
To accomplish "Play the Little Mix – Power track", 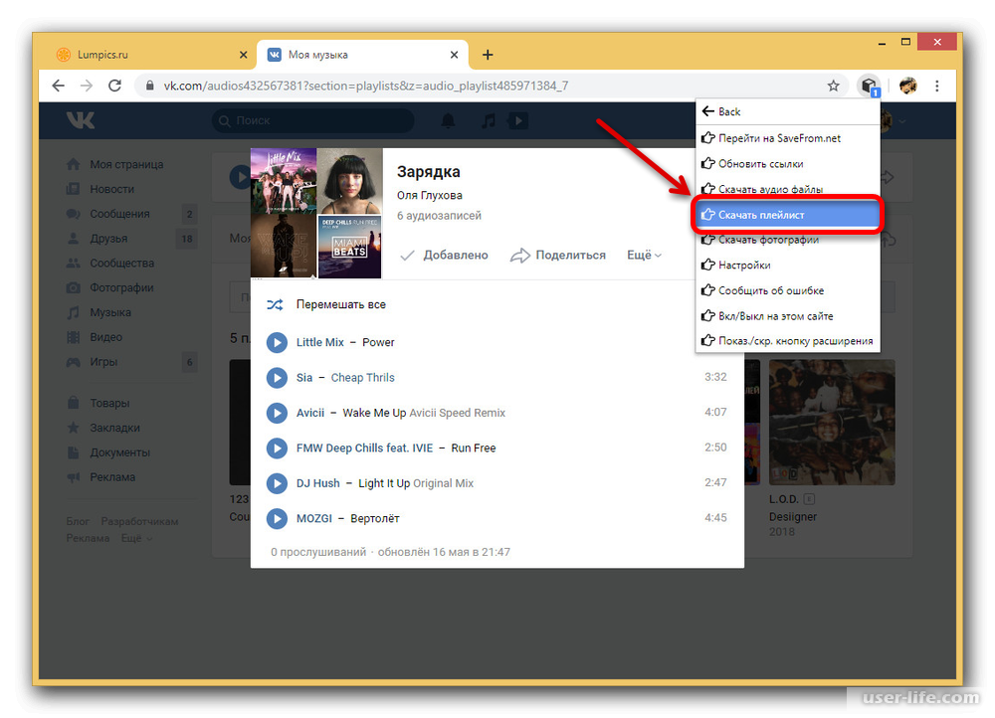I will coord(277,342).
